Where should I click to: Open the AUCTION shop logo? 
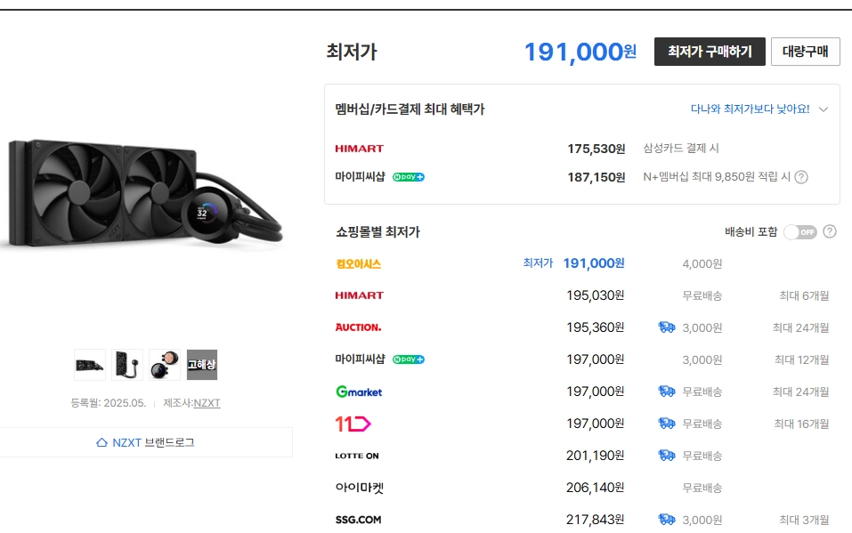[358, 327]
